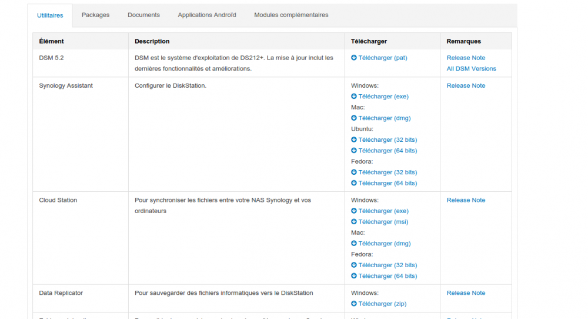This screenshot has width=588, height=319.
Task: Open Cloud Station Release Note link
Action: (466, 200)
